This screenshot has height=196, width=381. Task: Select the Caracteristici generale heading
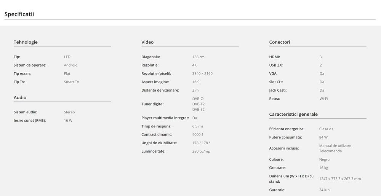tap(293, 114)
